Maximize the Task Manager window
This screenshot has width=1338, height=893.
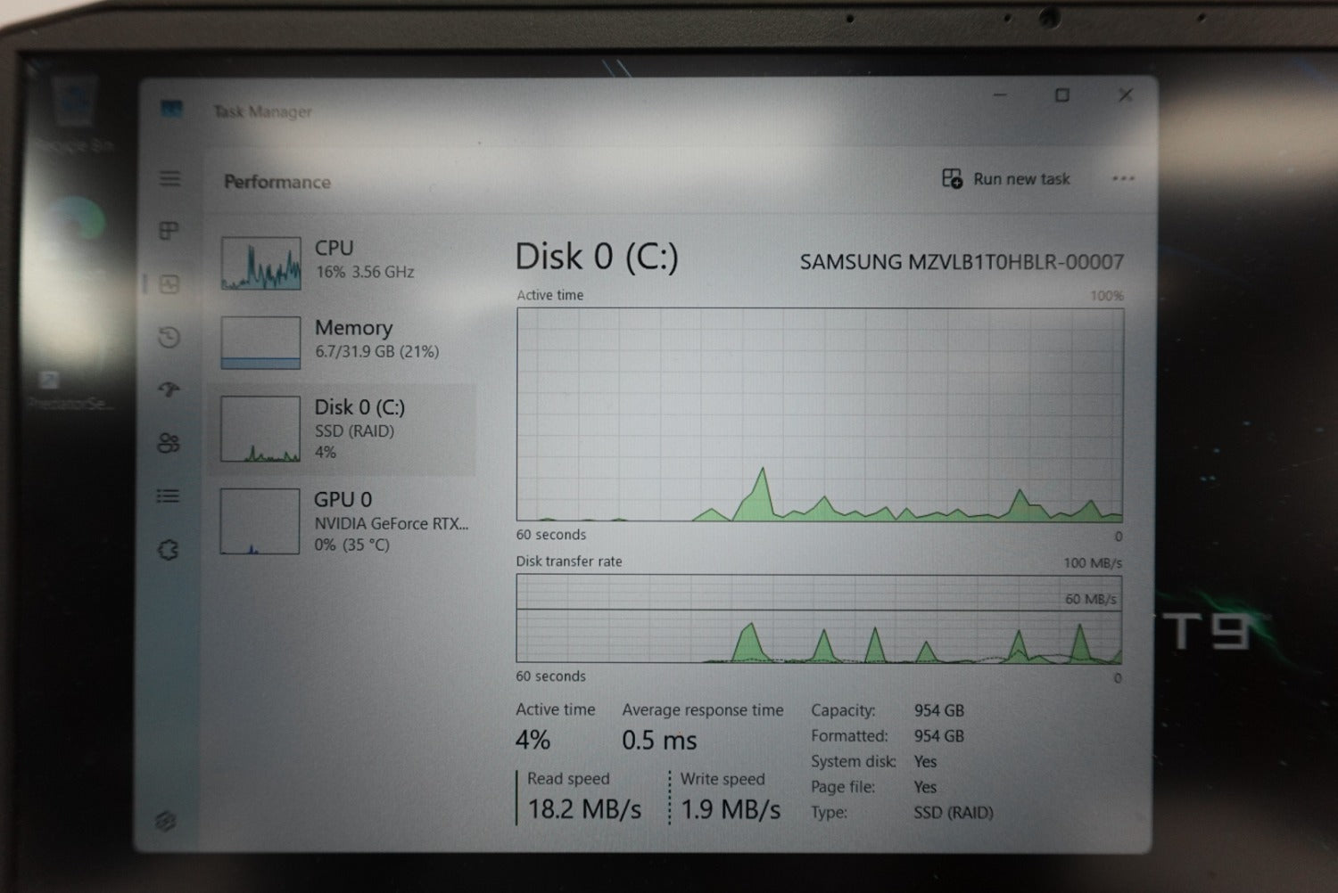point(1061,95)
